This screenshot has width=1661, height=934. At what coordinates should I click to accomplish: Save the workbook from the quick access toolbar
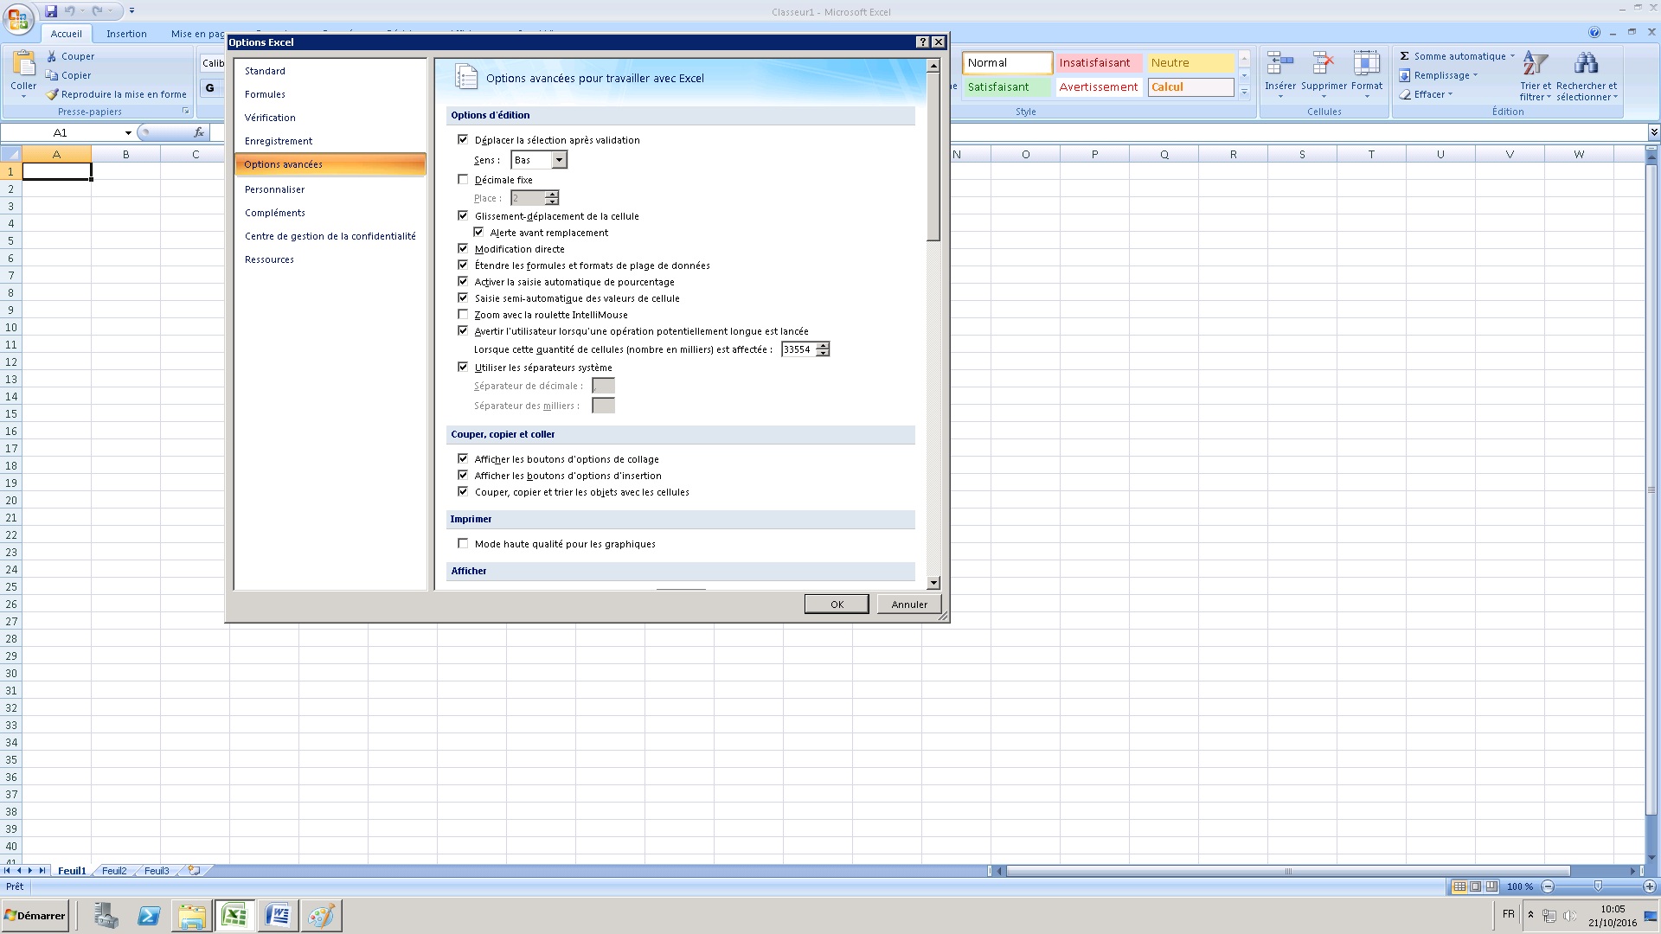[x=51, y=11]
